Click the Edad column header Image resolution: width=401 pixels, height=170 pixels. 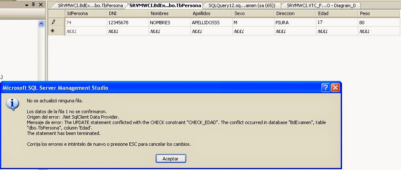(x=337, y=13)
